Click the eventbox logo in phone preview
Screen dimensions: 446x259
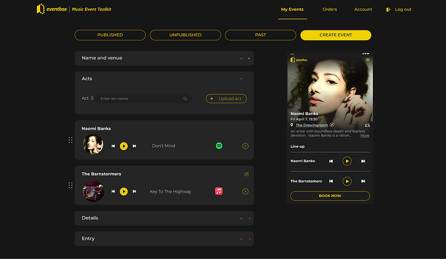tap(299, 60)
